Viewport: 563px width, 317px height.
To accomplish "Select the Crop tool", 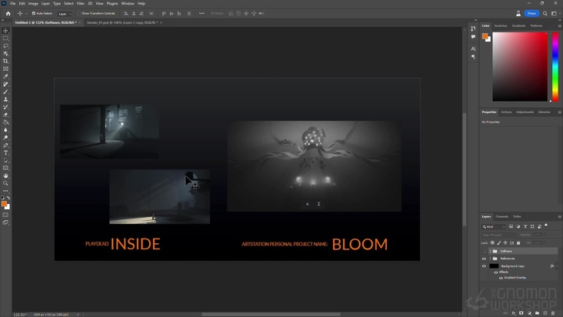I will point(5,61).
